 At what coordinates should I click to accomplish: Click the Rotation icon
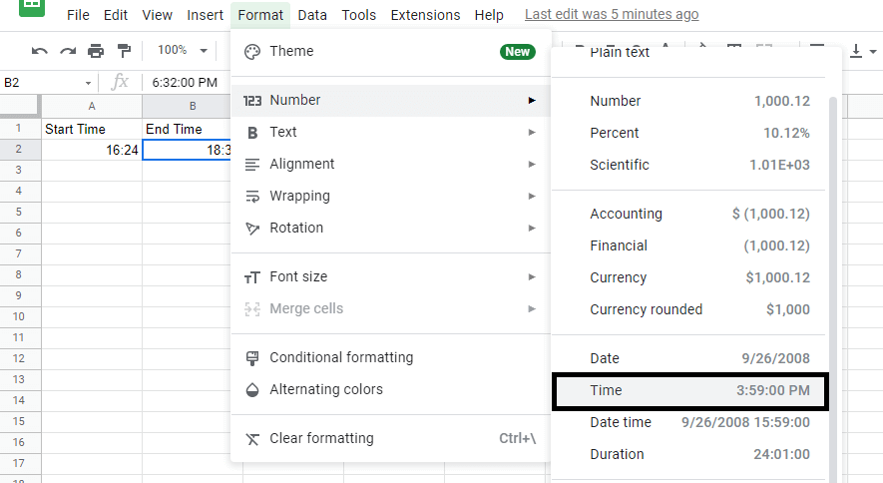(x=252, y=229)
